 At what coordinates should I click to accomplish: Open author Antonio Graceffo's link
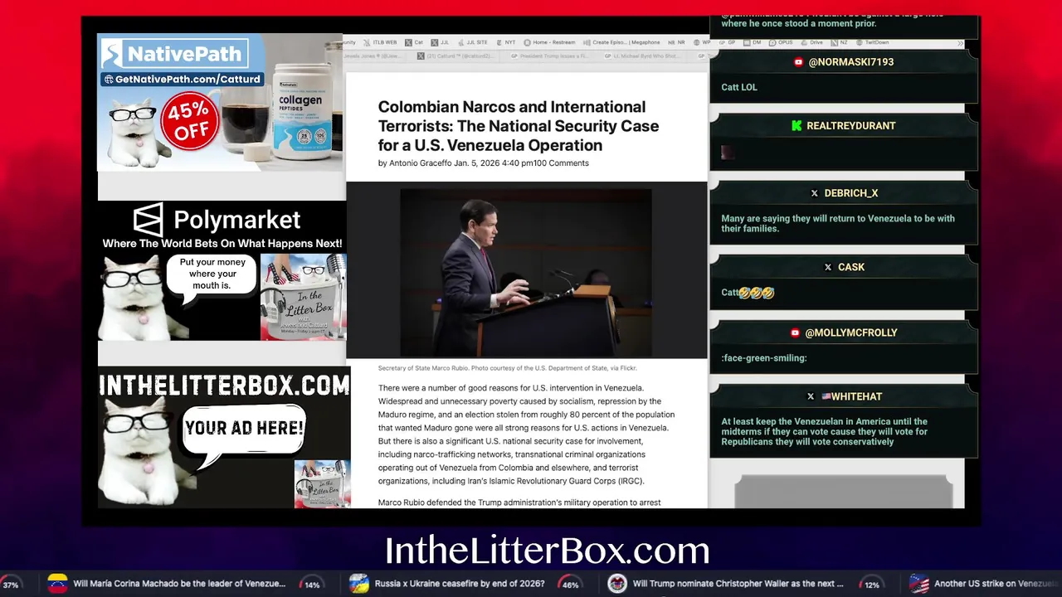point(420,163)
